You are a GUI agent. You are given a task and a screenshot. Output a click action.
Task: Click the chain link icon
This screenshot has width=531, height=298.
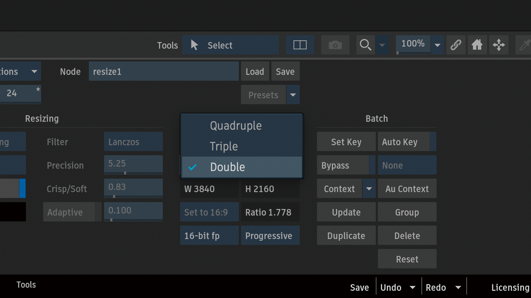pos(456,45)
